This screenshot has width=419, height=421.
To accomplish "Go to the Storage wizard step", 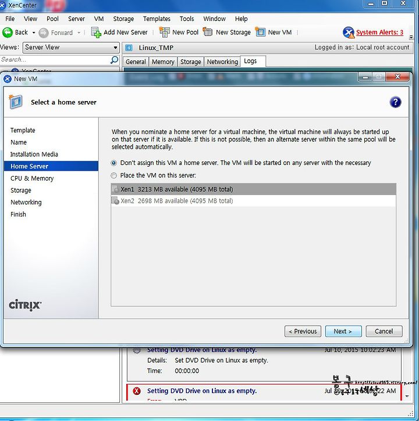I will click(x=21, y=190).
